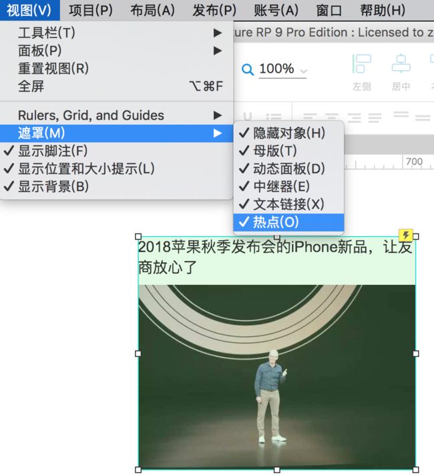Toggle 显示背景(B) option
This screenshot has width=434, height=475.
(116, 187)
